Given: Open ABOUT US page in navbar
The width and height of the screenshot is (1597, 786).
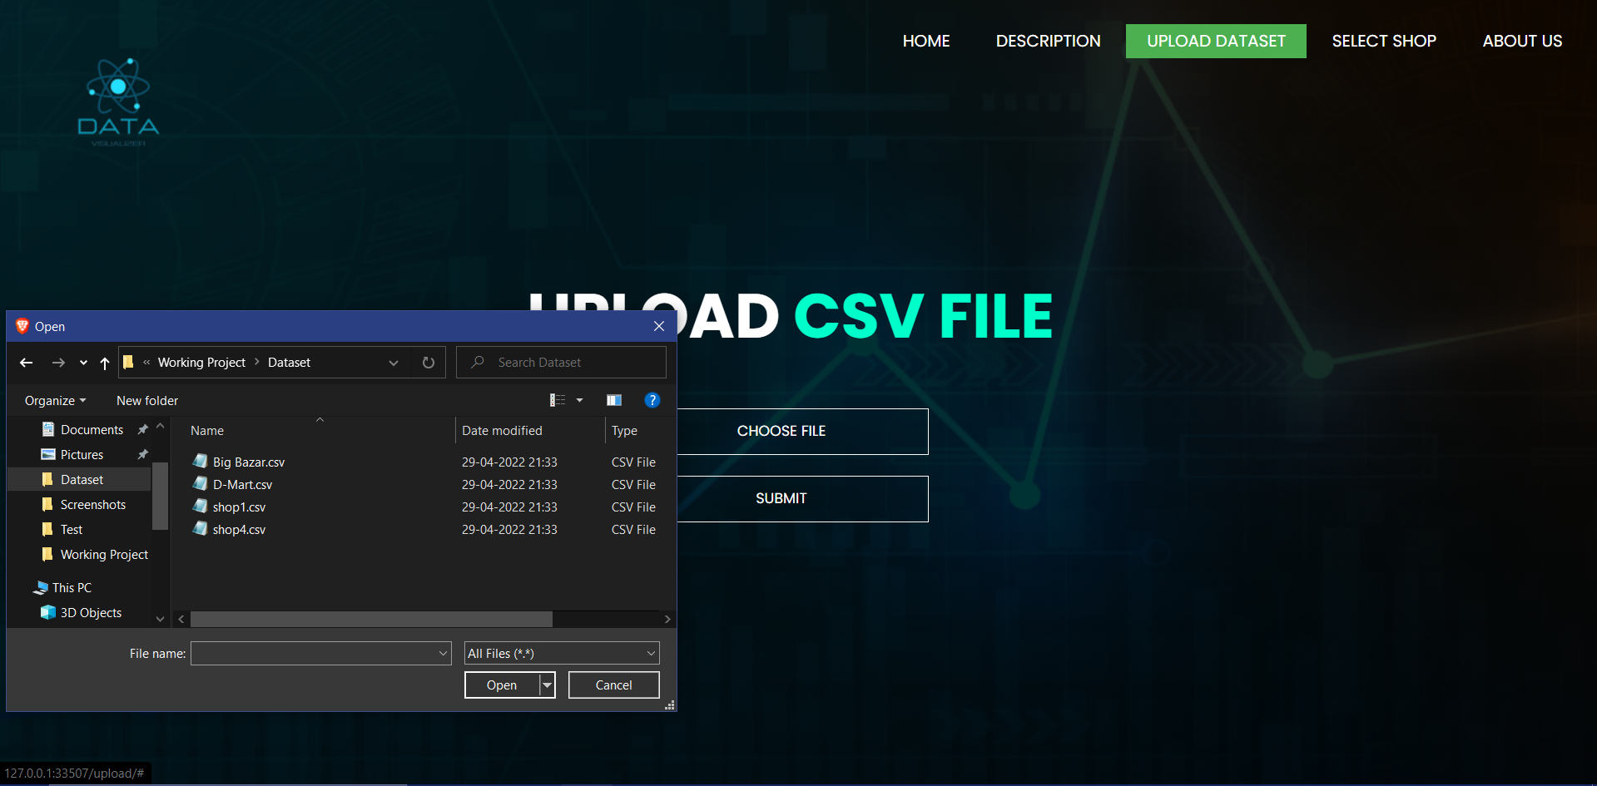Looking at the screenshot, I should 1522,41.
